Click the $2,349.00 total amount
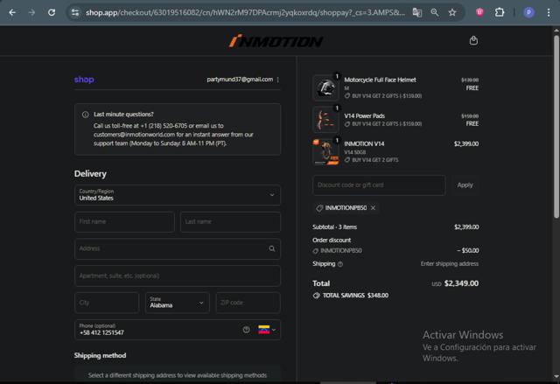560x384 pixels. point(461,283)
